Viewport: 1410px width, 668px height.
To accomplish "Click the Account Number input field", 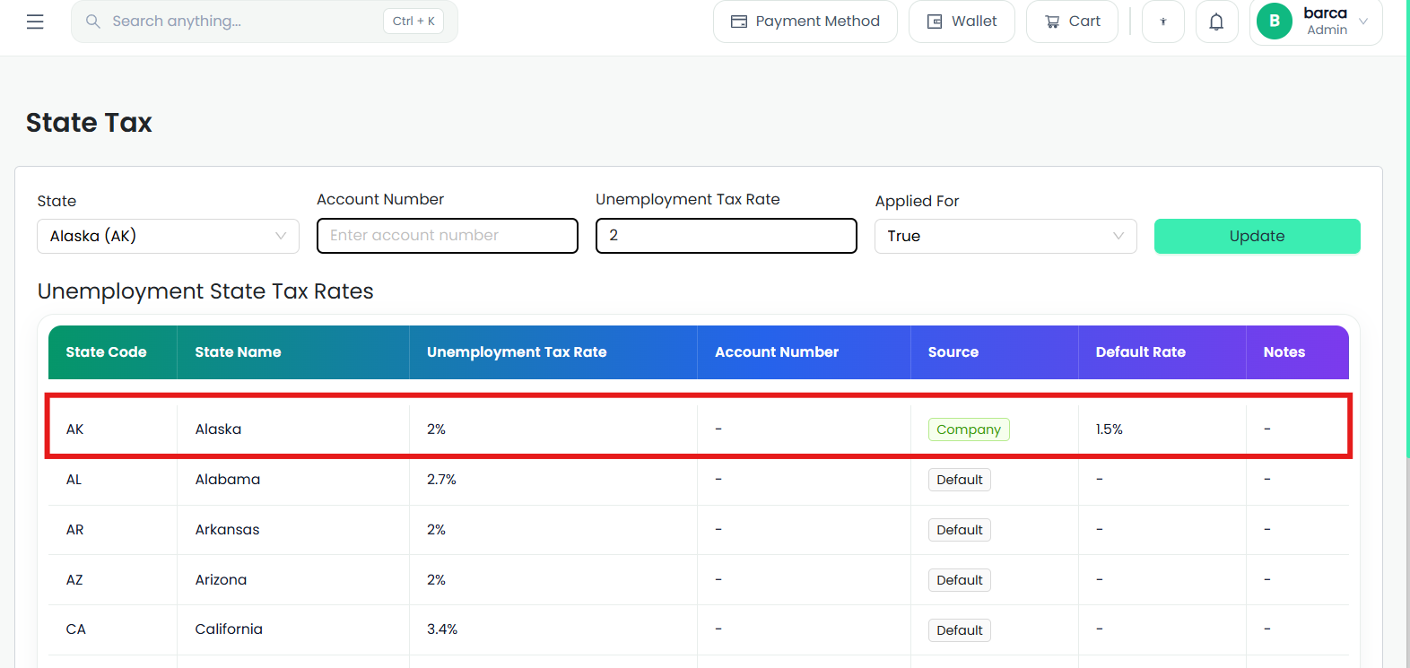I will tap(448, 236).
